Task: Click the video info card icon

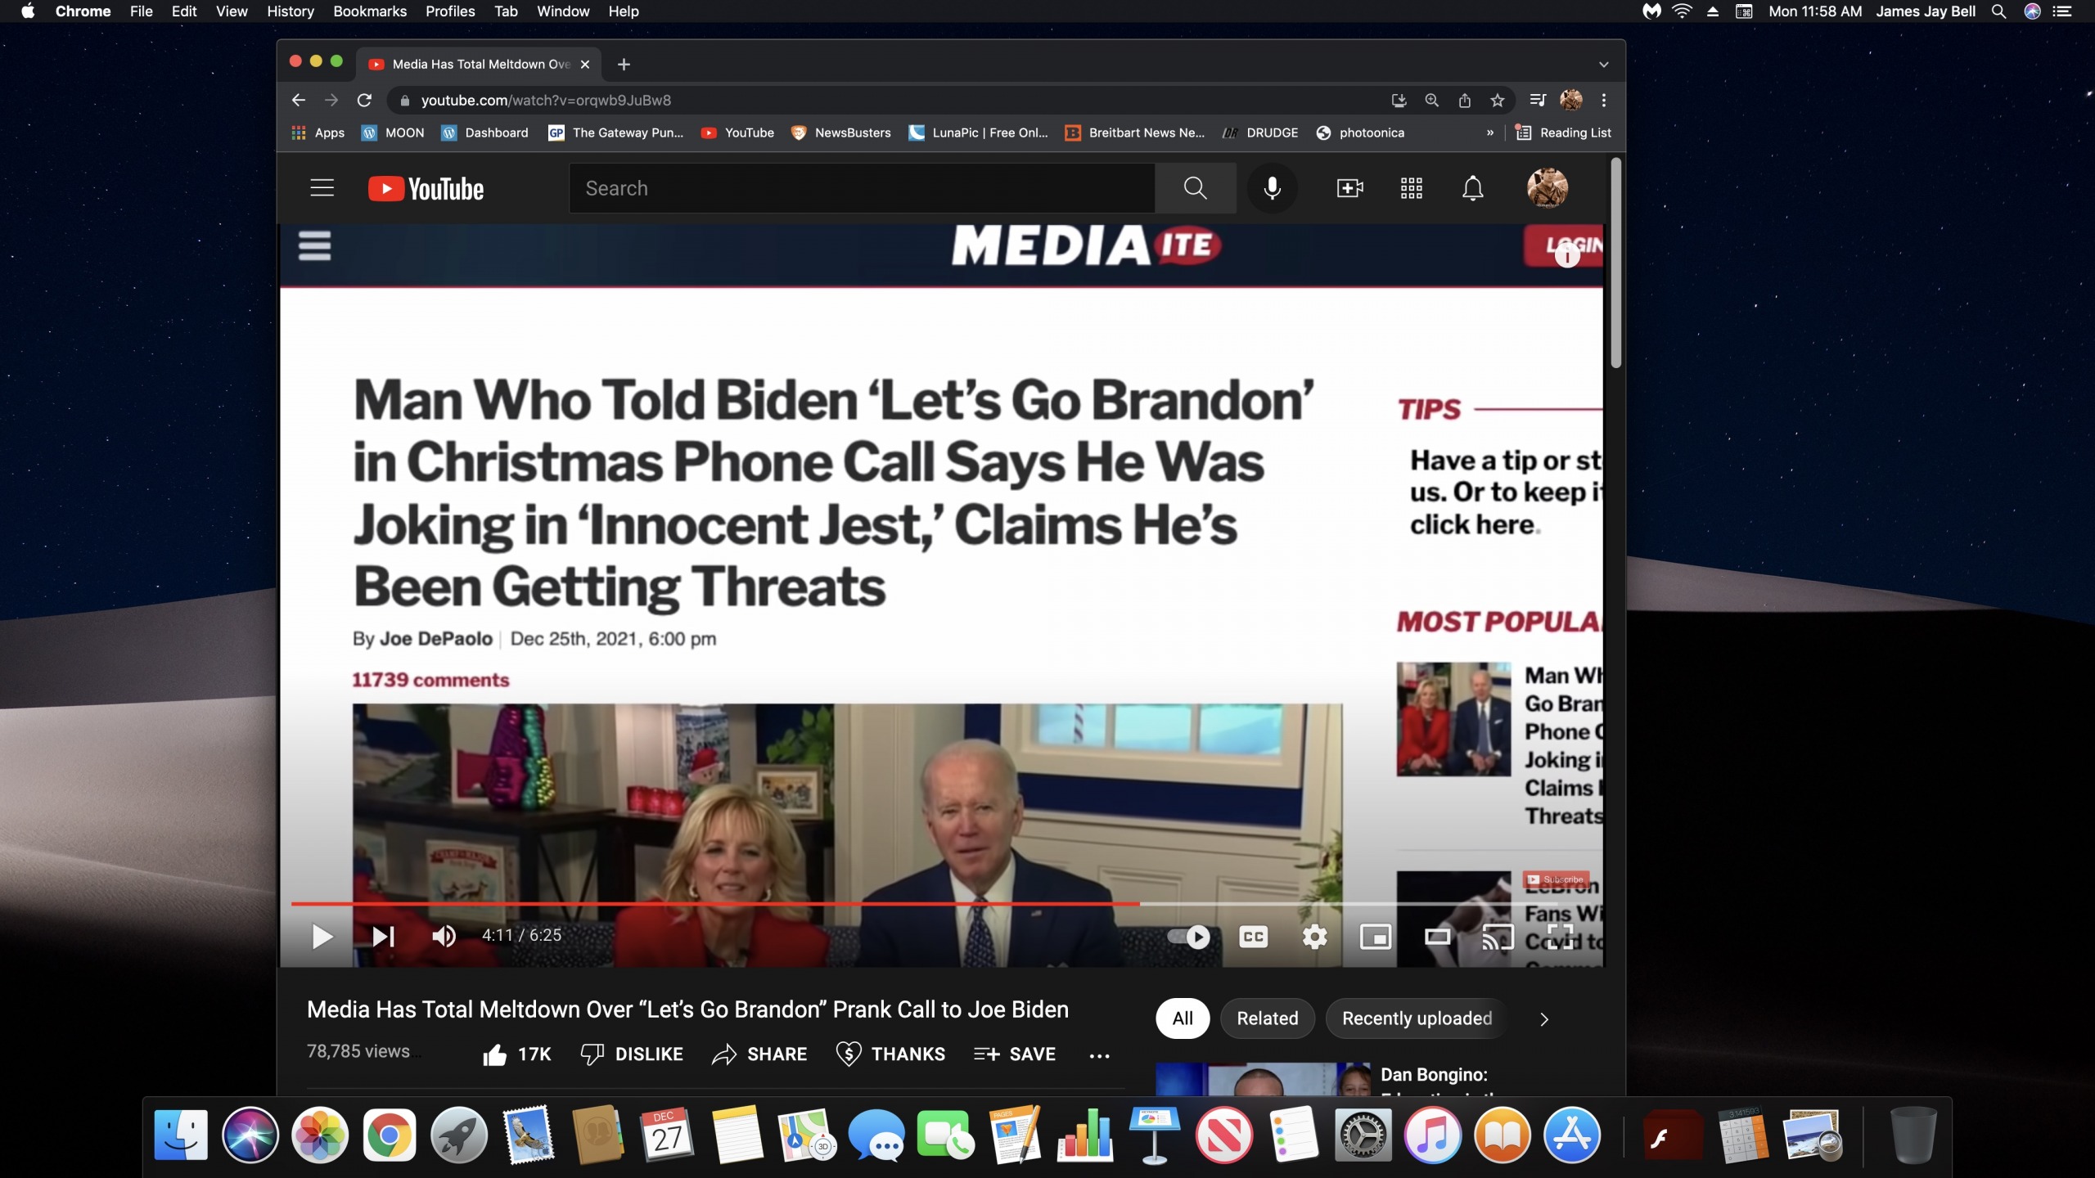Action: pyautogui.click(x=1566, y=256)
